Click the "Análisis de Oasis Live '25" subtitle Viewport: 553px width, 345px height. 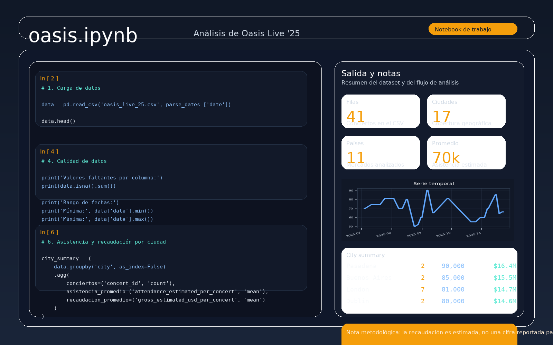(246, 33)
